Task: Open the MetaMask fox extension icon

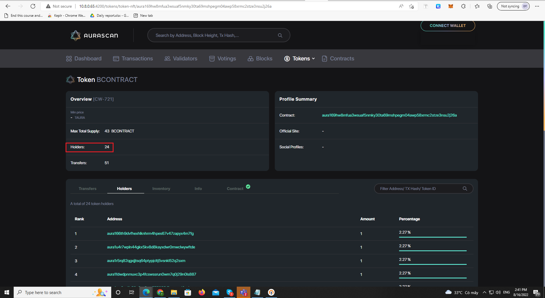Action: coord(451,6)
